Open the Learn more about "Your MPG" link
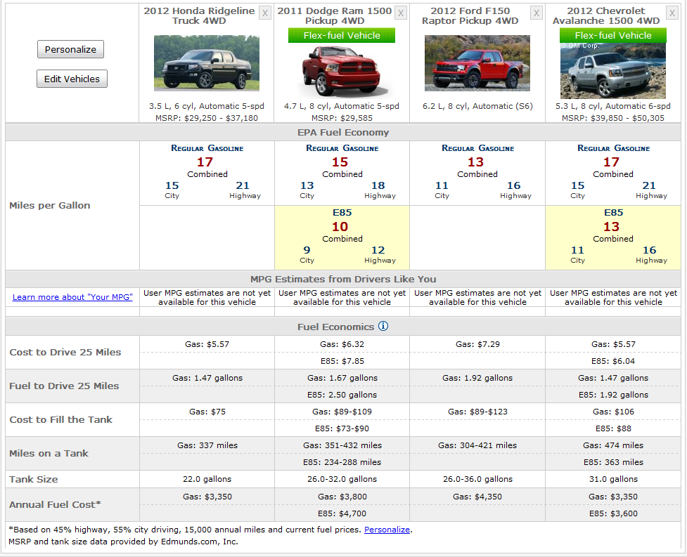687x557 pixels. click(x=72, y=296)
